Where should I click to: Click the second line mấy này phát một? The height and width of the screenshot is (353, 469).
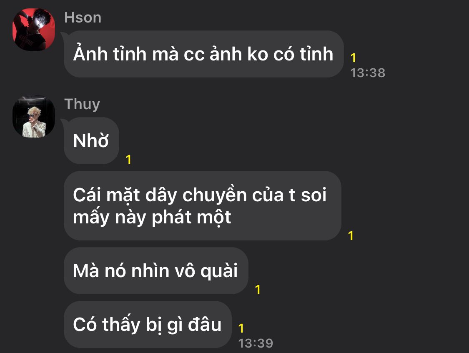(x=152, y=217)
